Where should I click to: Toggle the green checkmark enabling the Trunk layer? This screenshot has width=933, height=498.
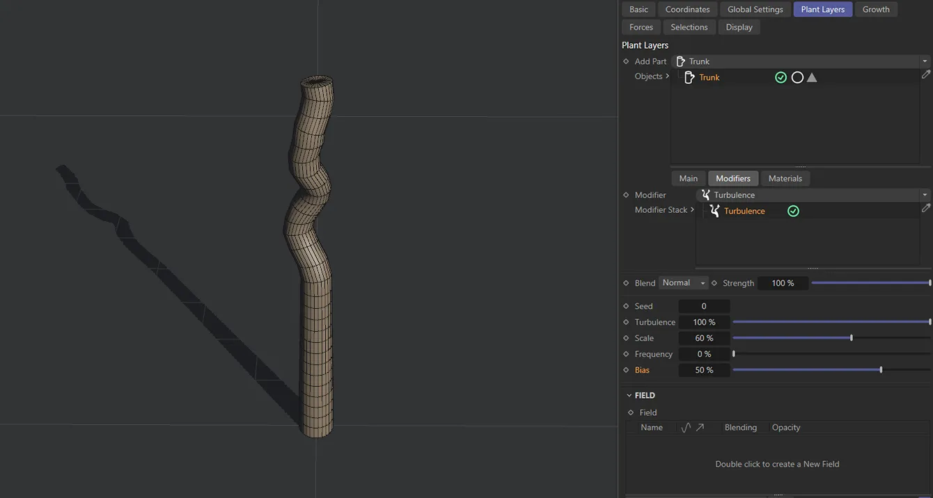point(781,77)
